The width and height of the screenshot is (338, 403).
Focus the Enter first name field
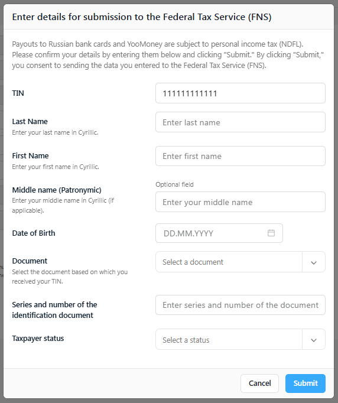point(240,156)
